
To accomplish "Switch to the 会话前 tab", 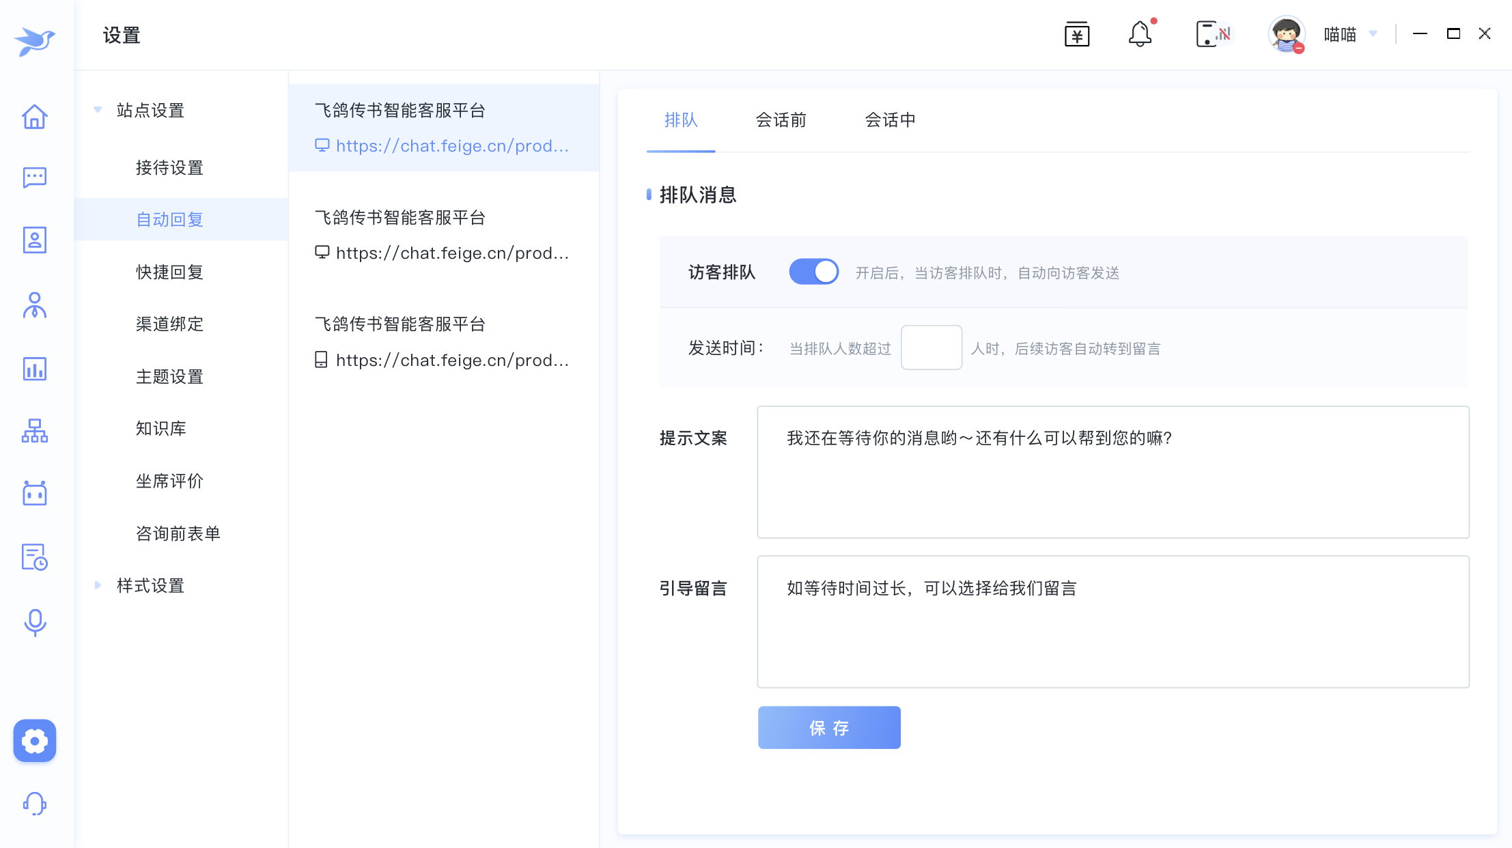I will pyautogui.click(x=781, y=120).
